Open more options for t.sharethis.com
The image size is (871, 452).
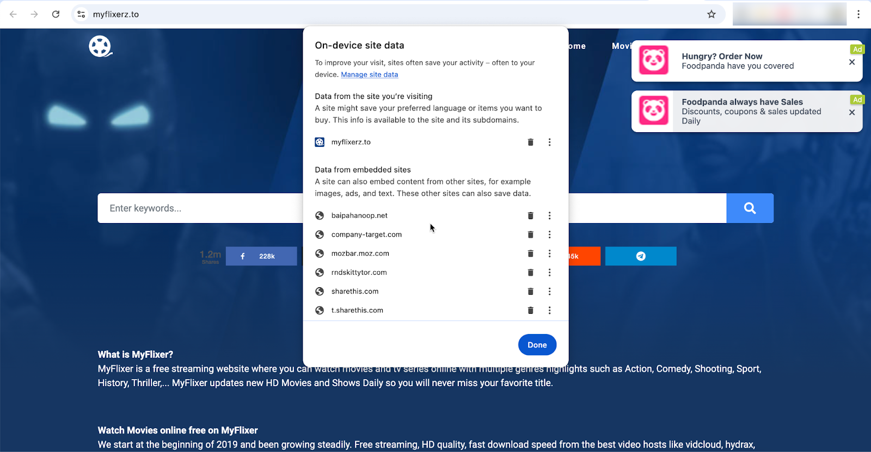[x=549, y=311]
